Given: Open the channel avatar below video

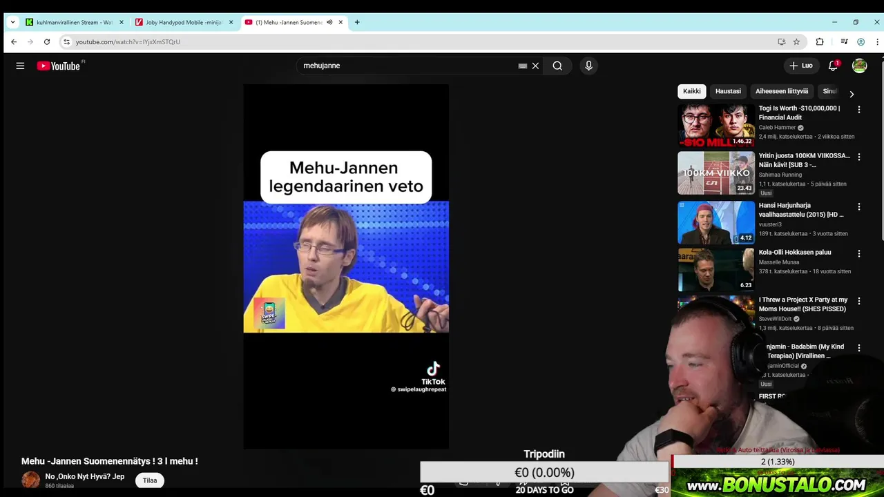Looking at the screenshot, I should tap(31, 480).
